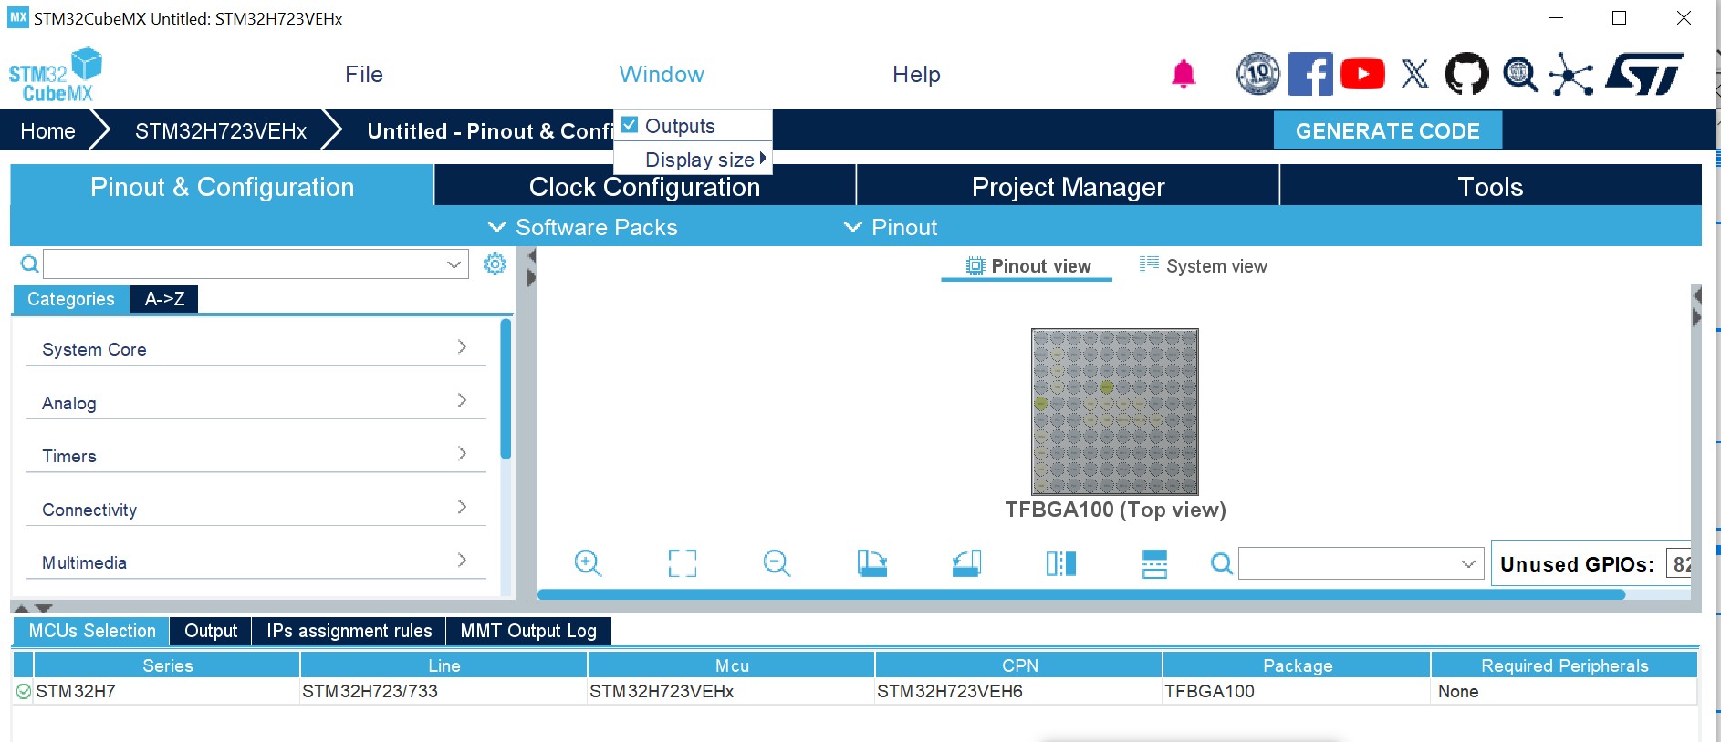Open the categories settings gear

pos(495,264)
